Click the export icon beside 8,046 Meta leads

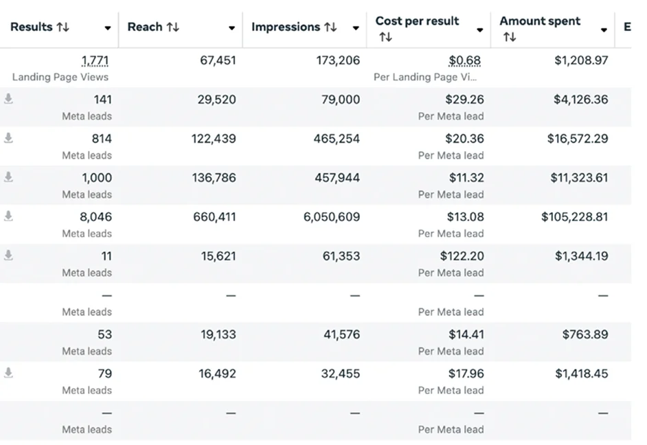(8, 216)
